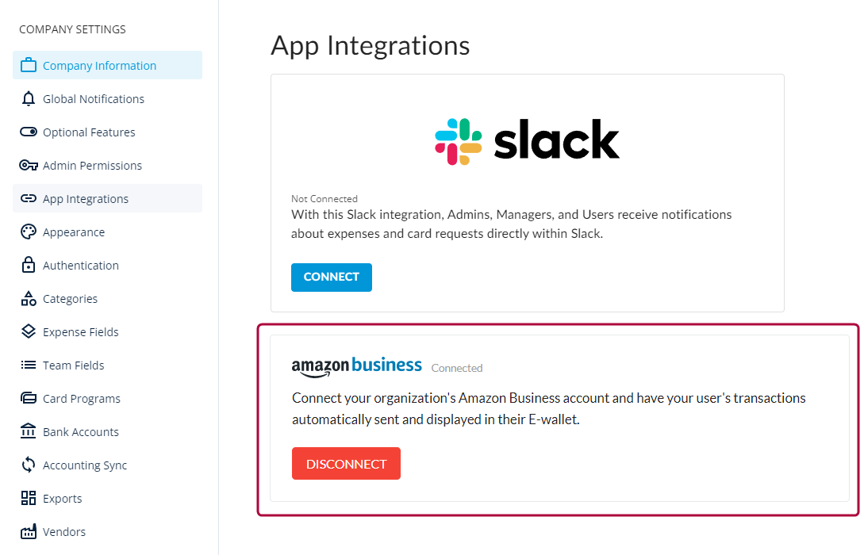Click the Appearance palette icon
Image resolution: width=864 pixels, height=555 pixels.
(x=29, y=232)
